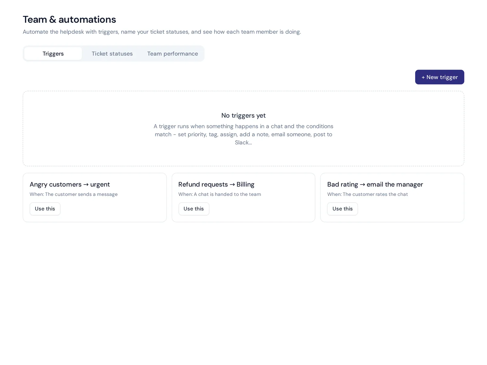Screen dimensions: 487x365
Task: Click the 'Angry customers → urgent' title
Action: pyautogui.click(x=70, y=184)
